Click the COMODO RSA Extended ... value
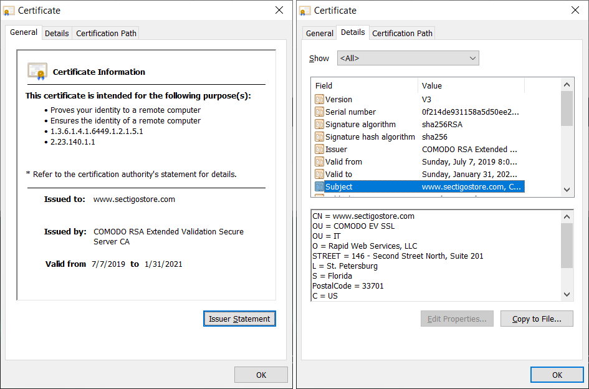The width and height of the screenshot is (589, 389). click(469, 149)
